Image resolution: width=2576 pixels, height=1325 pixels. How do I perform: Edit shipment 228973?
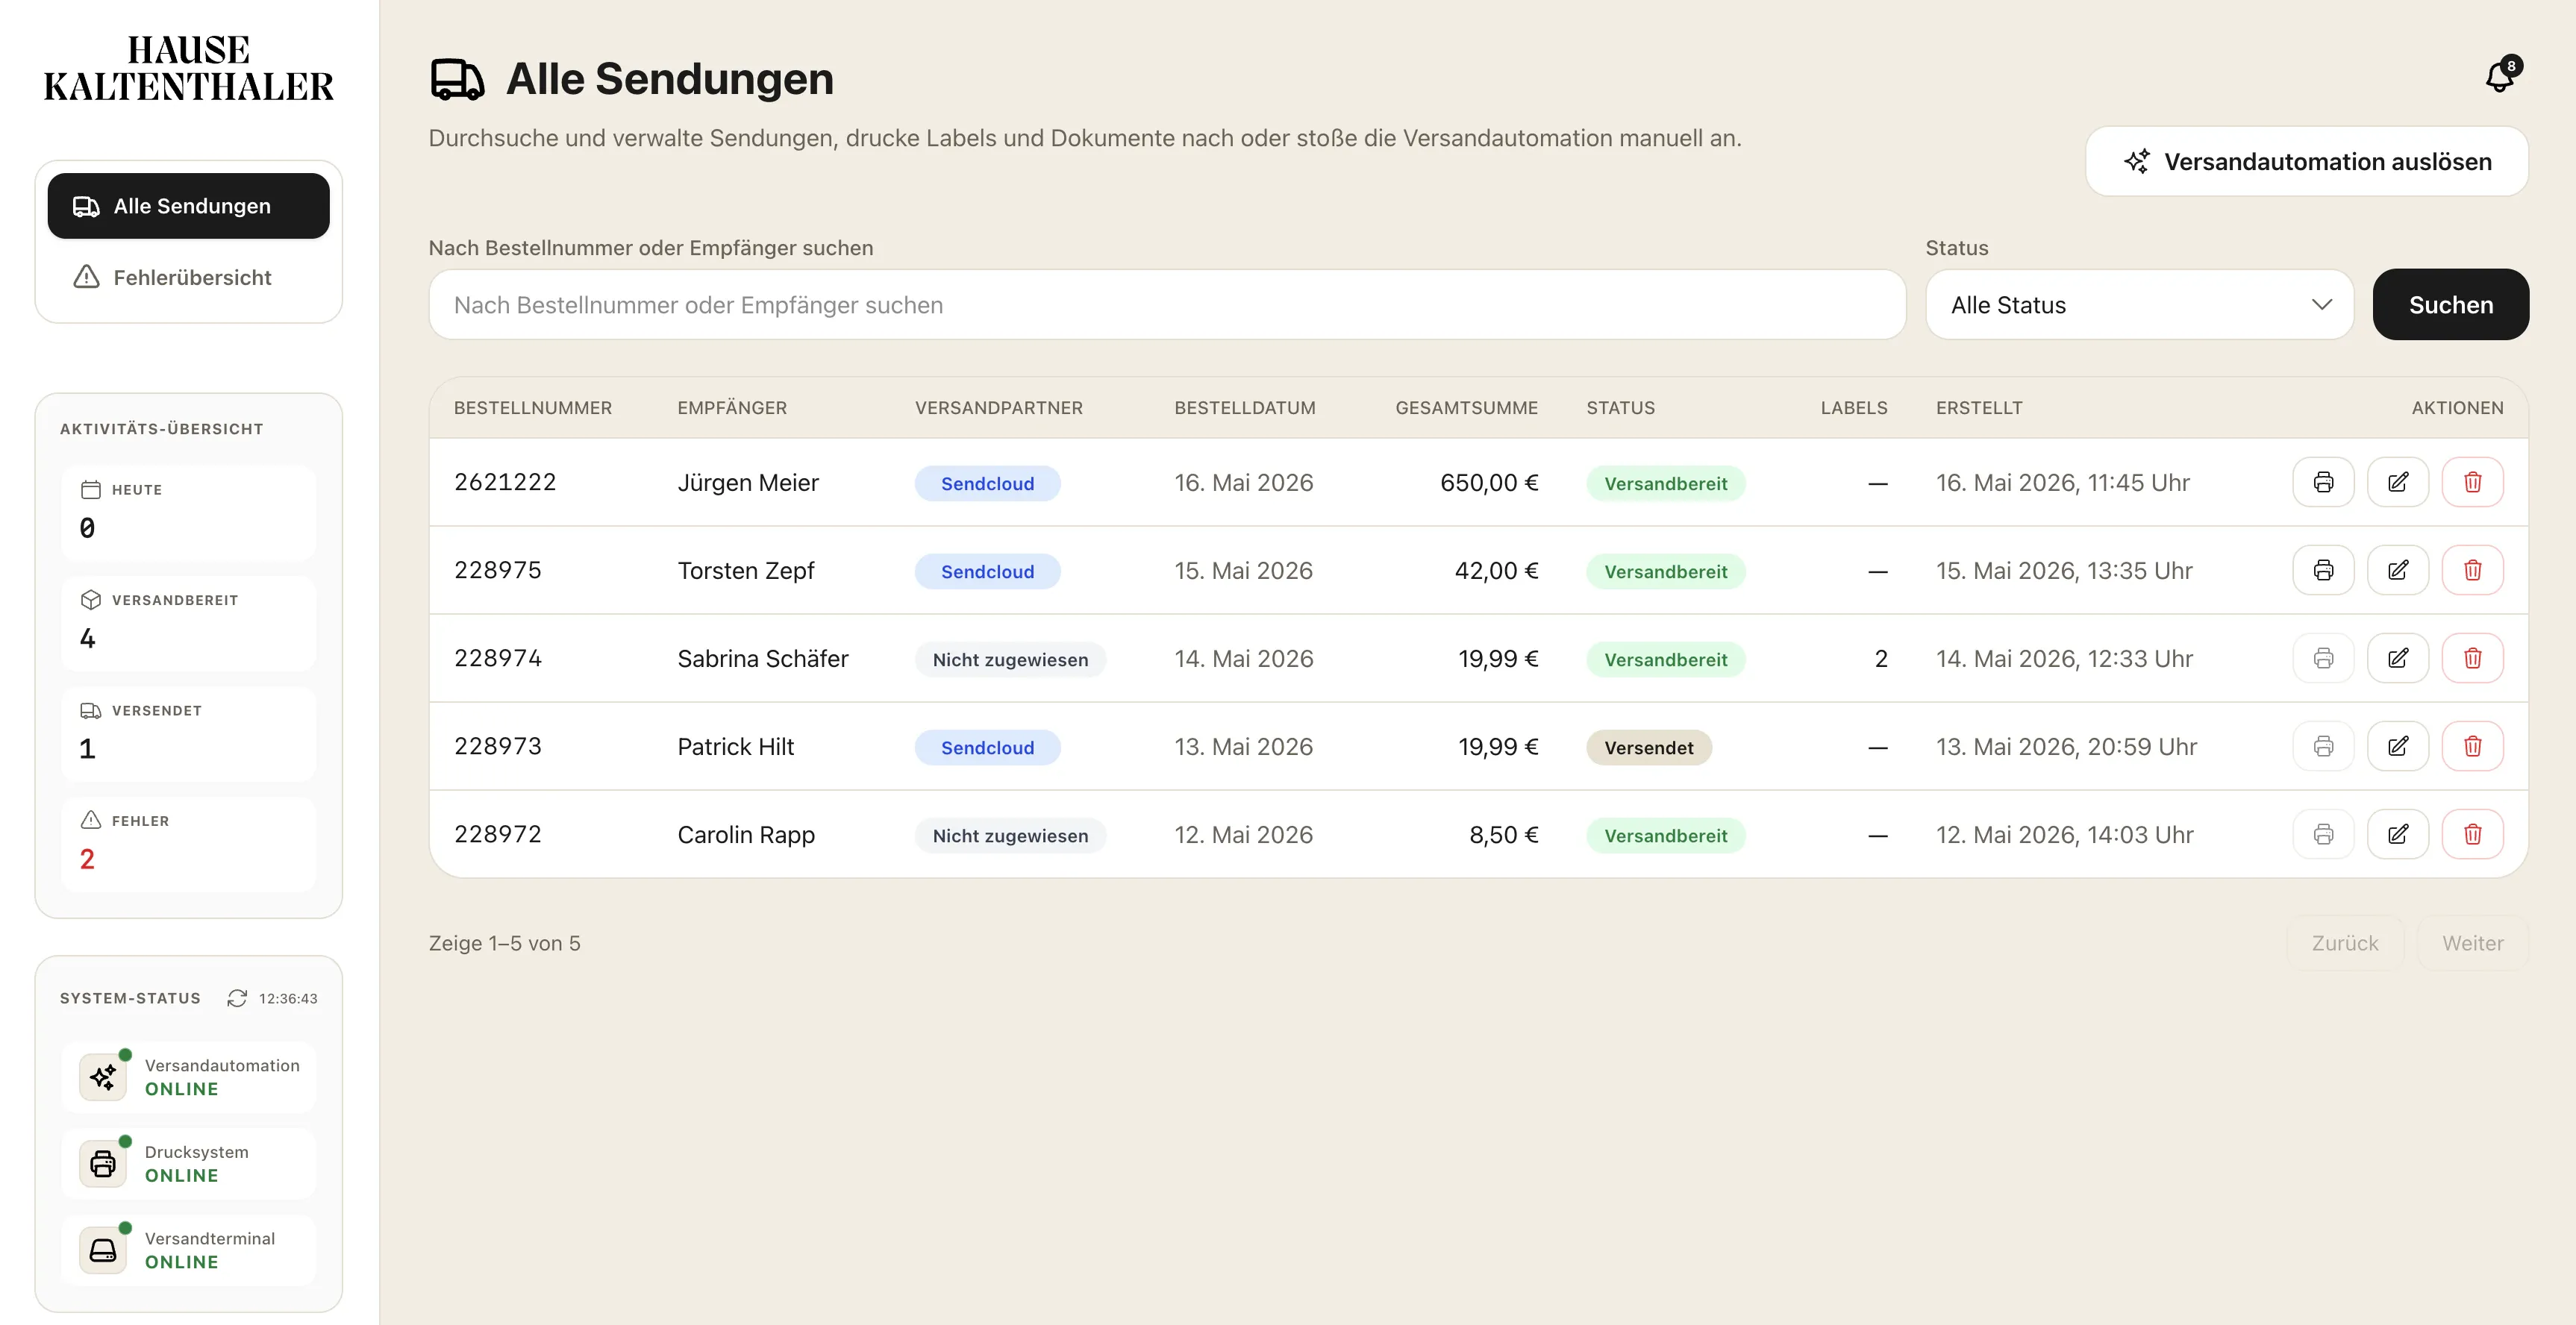(2398, 746)
